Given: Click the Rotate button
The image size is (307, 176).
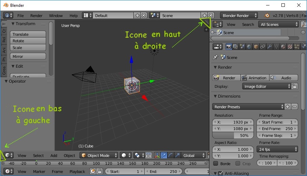Looking at the screenshot, I should coord(28,41).
